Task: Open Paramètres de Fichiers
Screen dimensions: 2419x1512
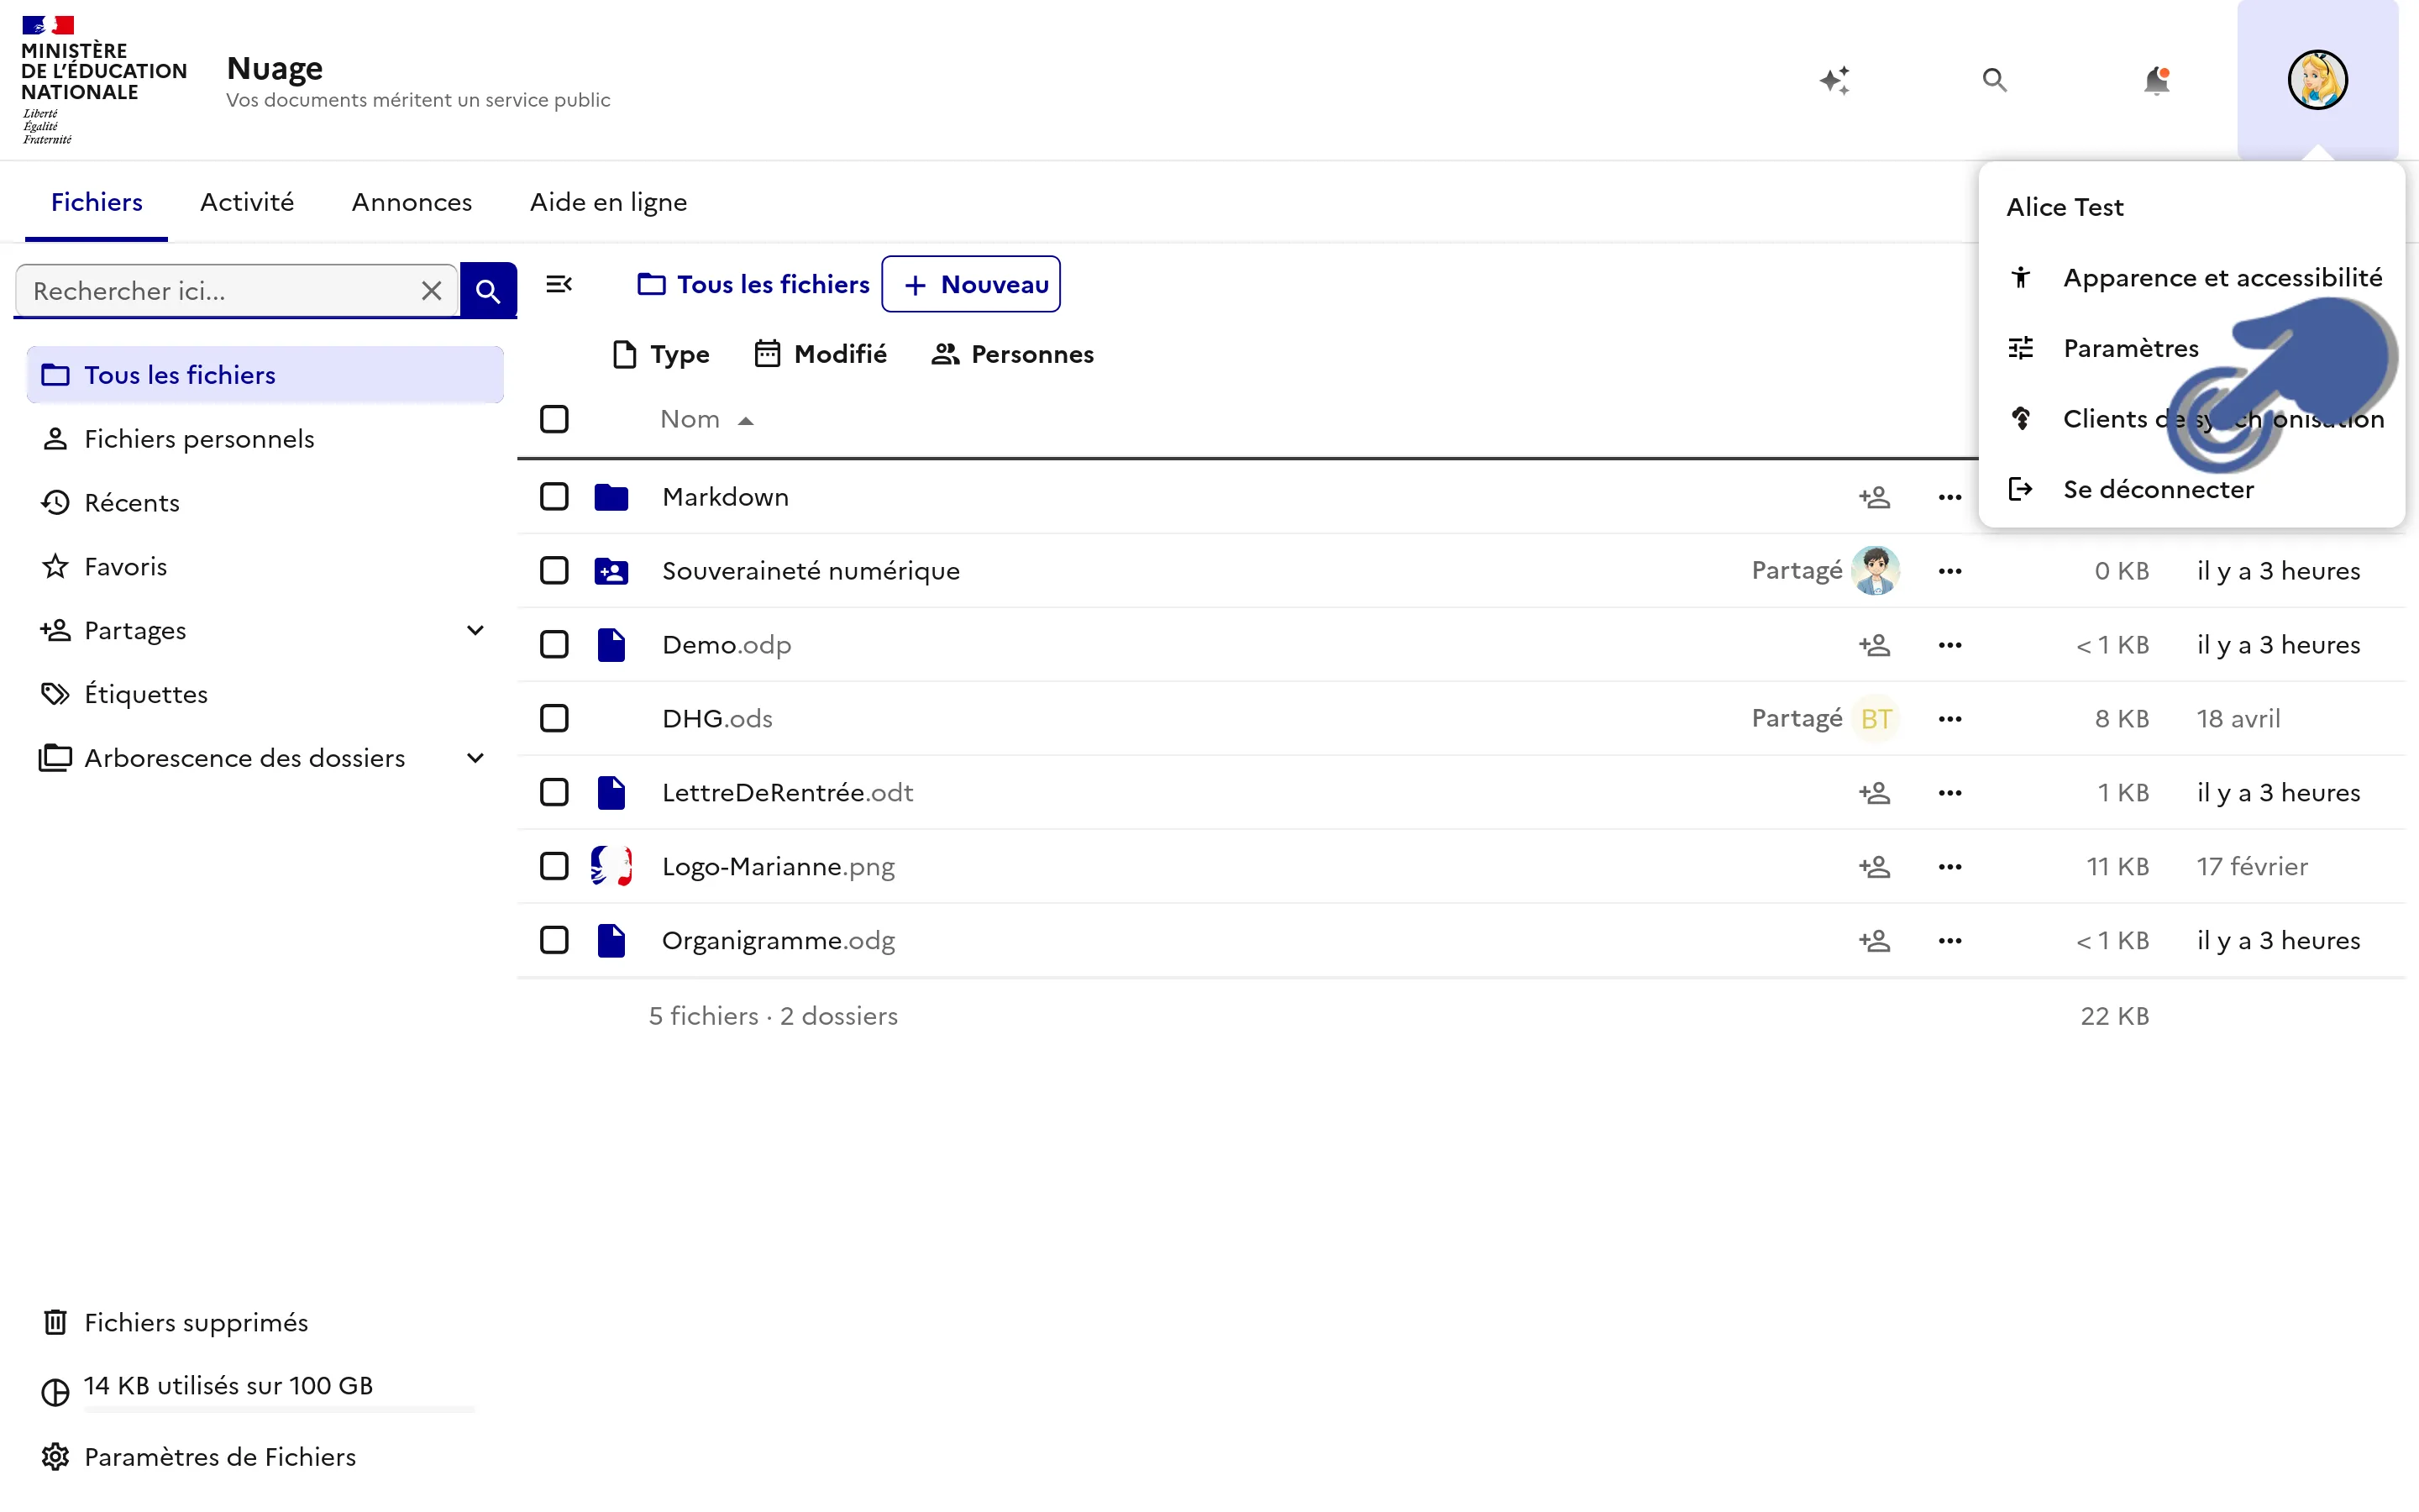Action: point(198,1457)
